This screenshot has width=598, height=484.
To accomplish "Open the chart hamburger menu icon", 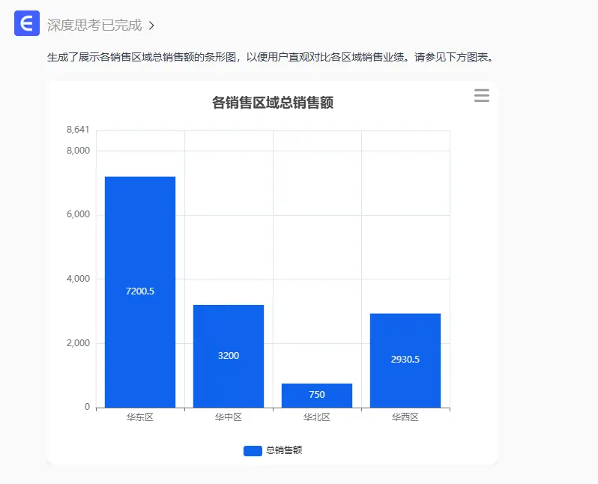I will pos(482,95).
